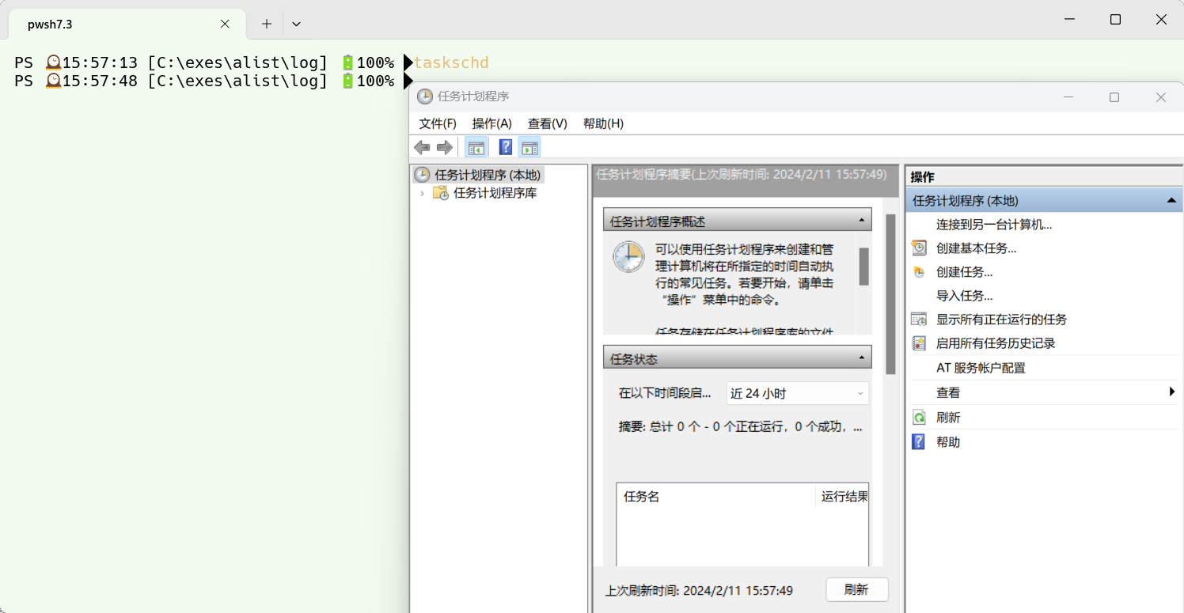Click 导入任务... action

964,296
